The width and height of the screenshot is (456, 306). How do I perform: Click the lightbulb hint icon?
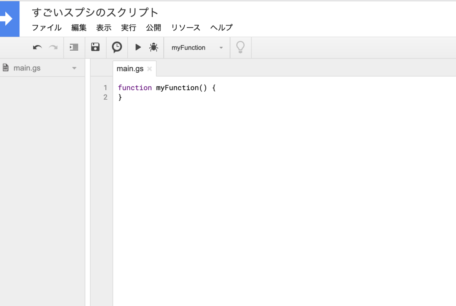(241, 47)
